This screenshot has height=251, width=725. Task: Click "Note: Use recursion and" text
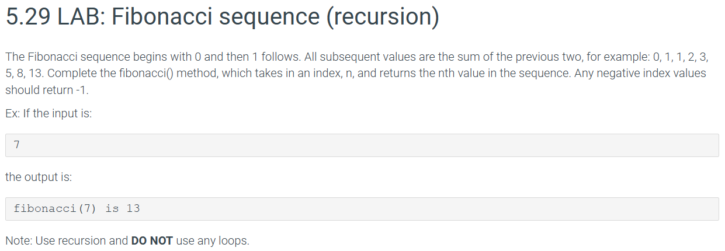coord(67,240)
